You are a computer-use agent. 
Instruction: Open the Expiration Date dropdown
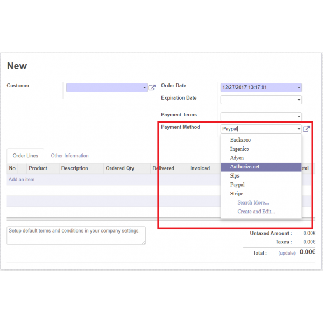[299, 100]
